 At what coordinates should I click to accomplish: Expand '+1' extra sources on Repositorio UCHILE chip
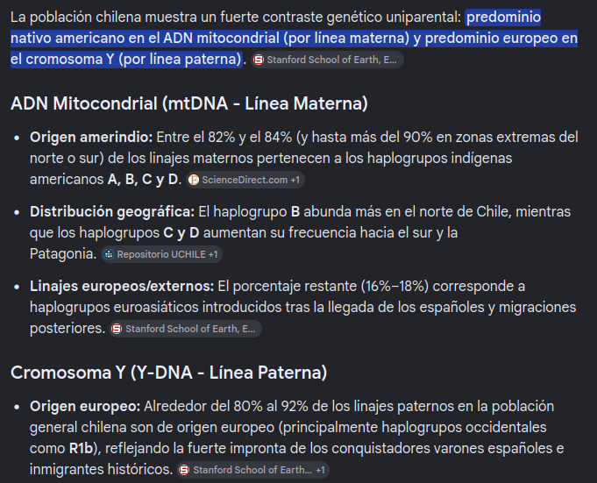point(213,254)
